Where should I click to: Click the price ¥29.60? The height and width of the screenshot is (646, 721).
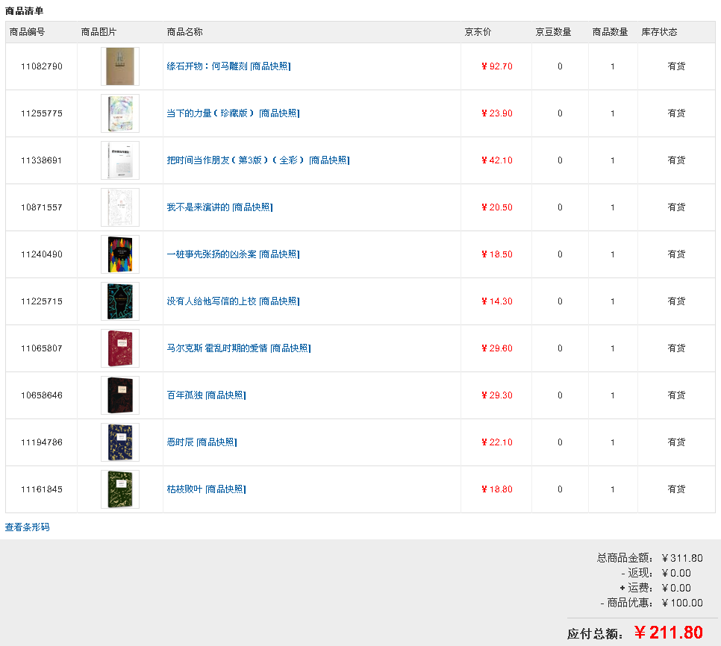[x=496, y=348]
